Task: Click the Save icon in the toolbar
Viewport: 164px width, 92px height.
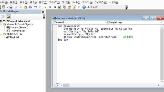Action: pos(11,7)
